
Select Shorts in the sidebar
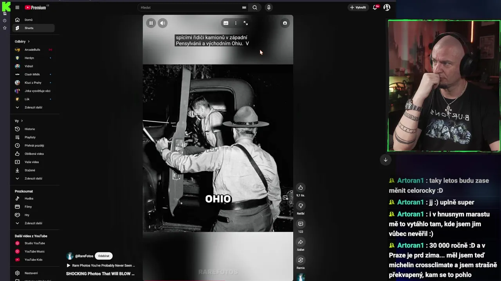(33, 28)
